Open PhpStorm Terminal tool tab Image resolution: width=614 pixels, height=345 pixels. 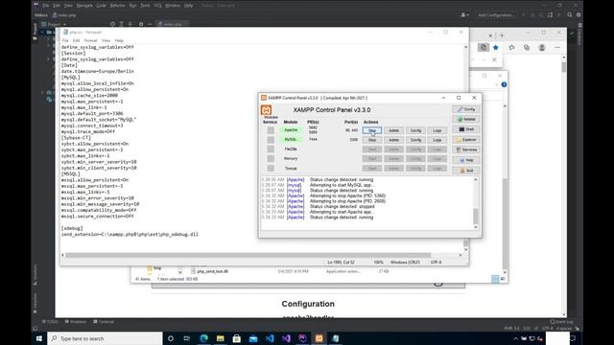(x=104, y=322)
